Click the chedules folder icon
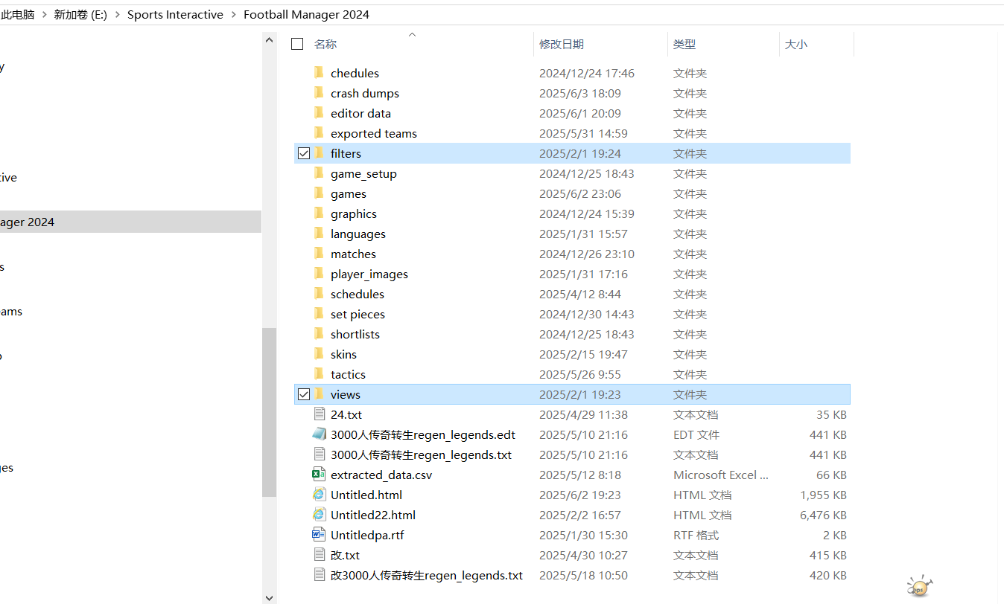Image resolution: width=1004 pixels, height=604 pixels. (x=319, y=73)
